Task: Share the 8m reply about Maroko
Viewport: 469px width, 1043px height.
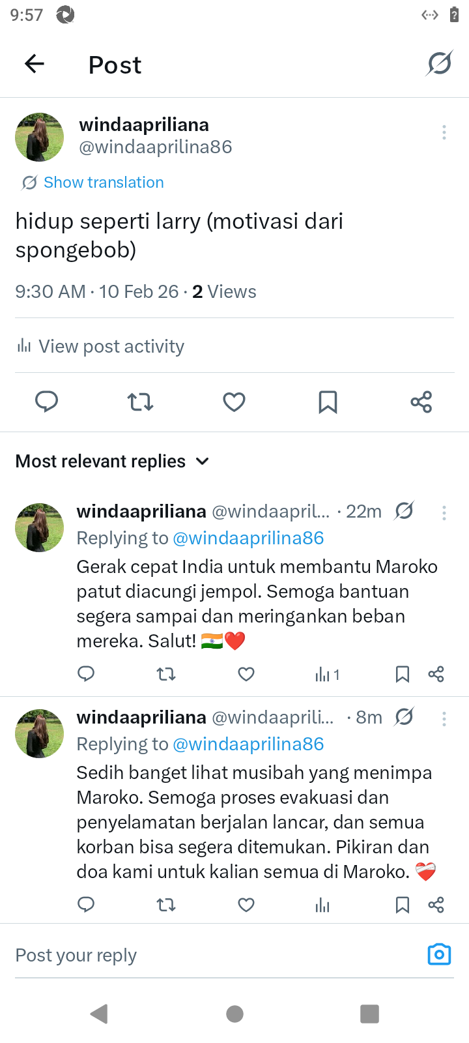Action: (x=436, y=905)
